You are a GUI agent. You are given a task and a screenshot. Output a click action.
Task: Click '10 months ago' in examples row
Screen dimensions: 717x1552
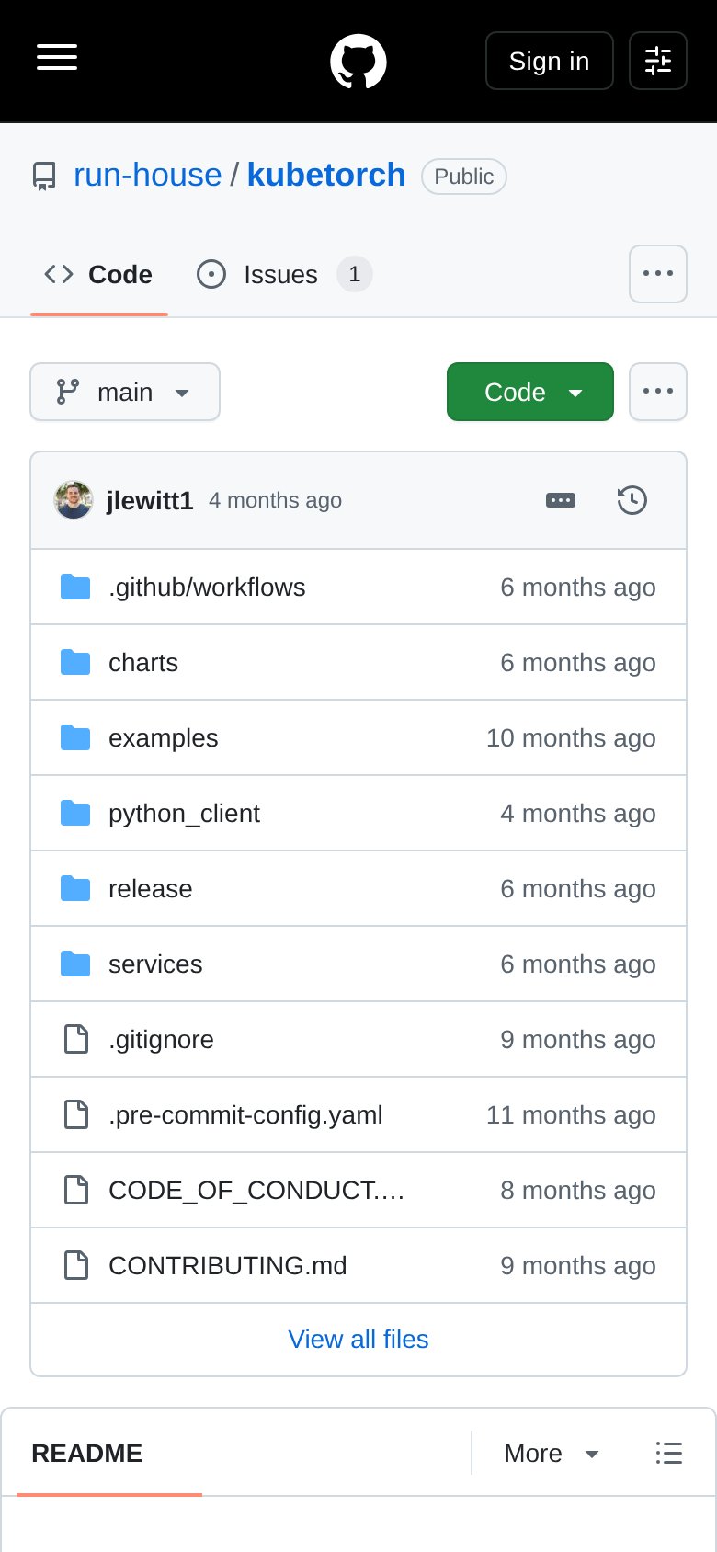click(571, 737)
